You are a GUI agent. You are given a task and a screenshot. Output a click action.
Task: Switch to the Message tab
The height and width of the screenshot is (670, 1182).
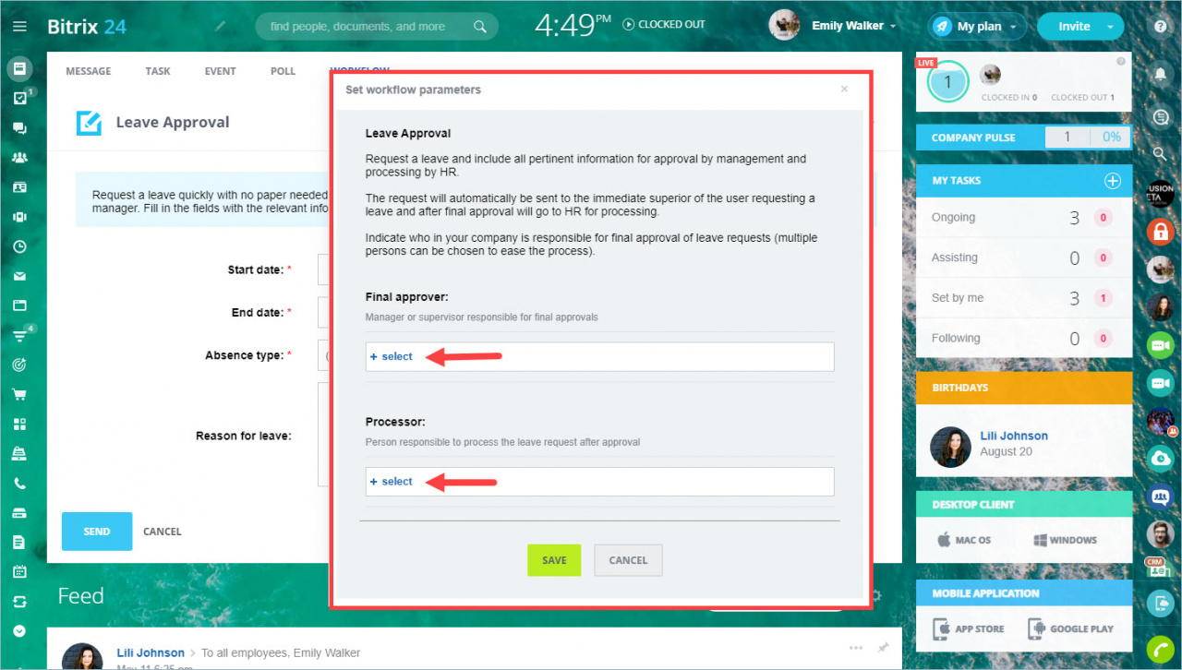point(89,71)
